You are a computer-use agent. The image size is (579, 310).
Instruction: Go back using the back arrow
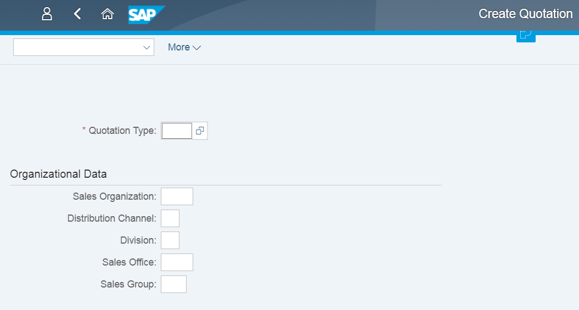coord(77,14)
